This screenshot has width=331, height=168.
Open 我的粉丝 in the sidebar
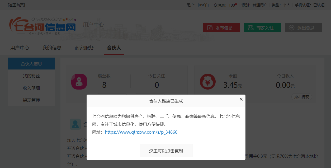click(31, 76)
